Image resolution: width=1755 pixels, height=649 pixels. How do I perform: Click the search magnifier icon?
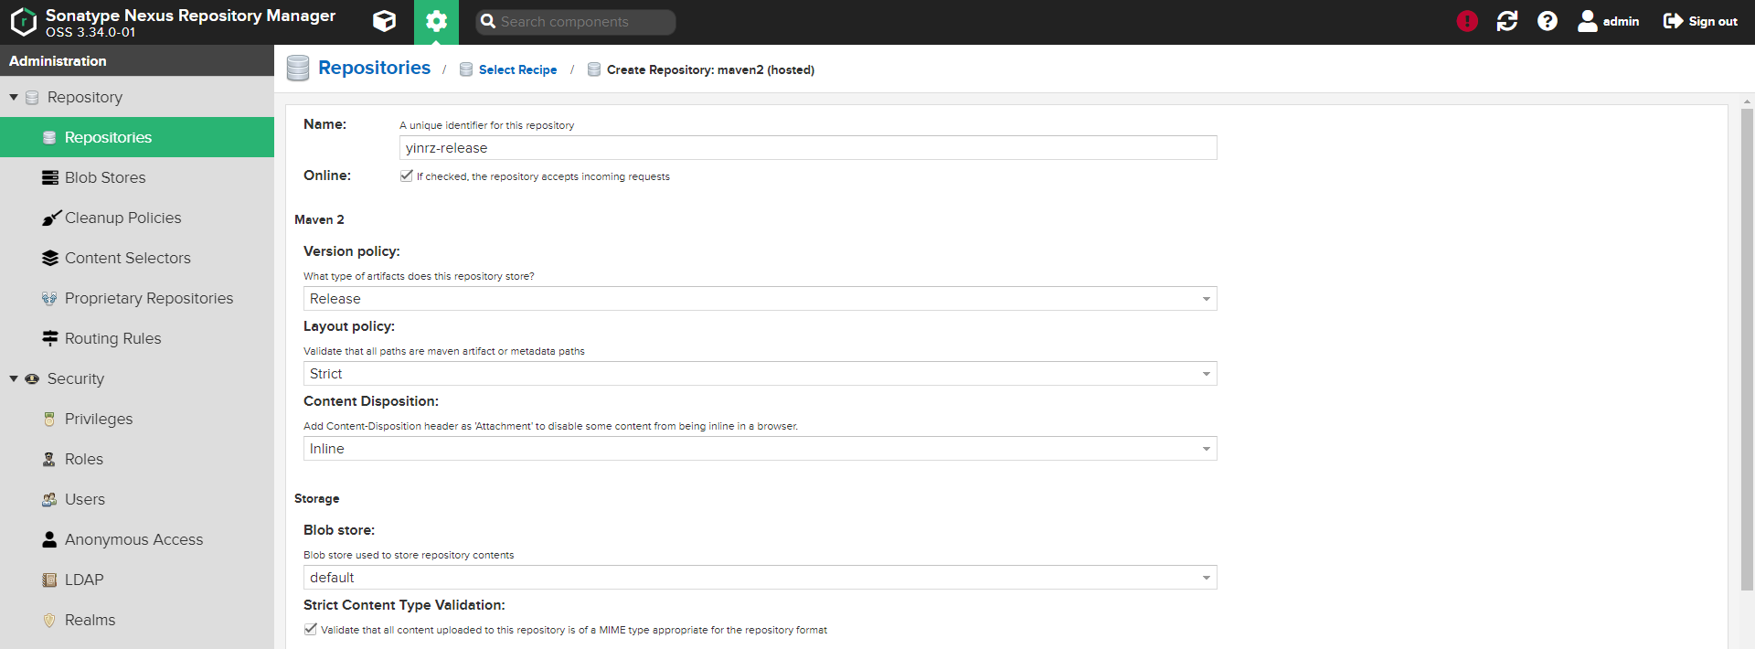pyautogui.click(x=488, y=21)
